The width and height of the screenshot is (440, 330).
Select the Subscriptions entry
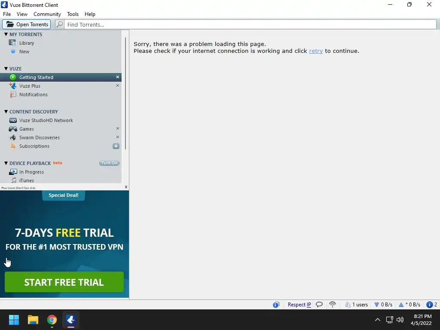tap(61, 146)
